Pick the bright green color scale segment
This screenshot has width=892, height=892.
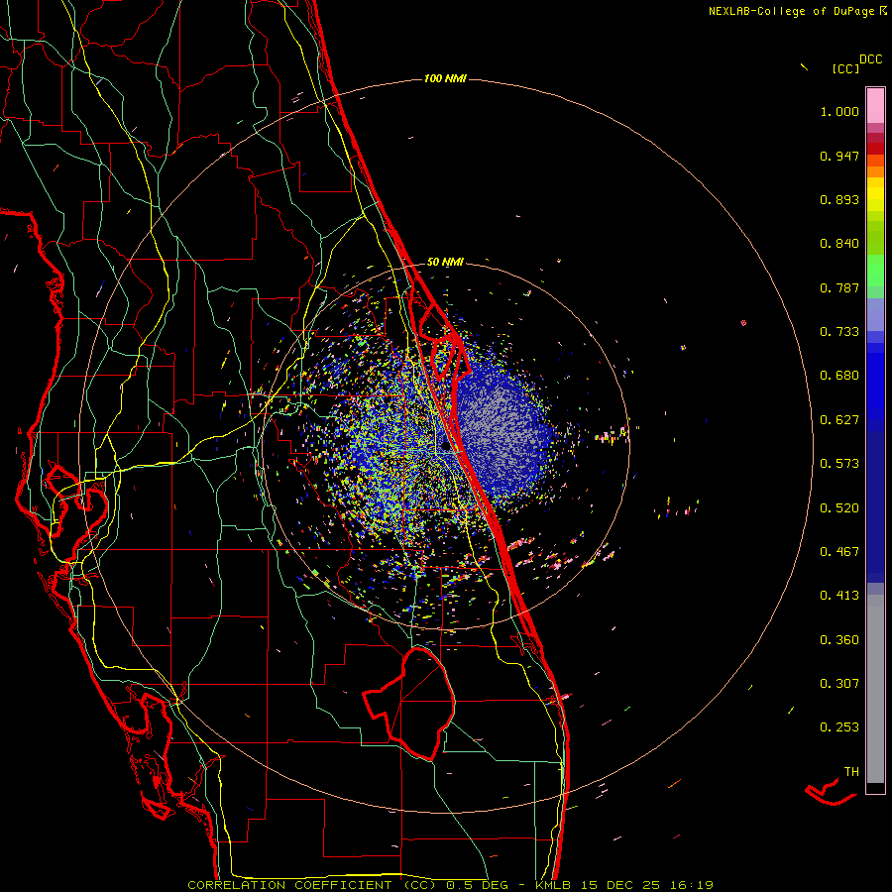point(875,271)
